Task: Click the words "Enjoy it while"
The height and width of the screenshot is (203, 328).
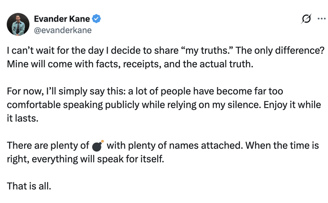Action: 292,105
